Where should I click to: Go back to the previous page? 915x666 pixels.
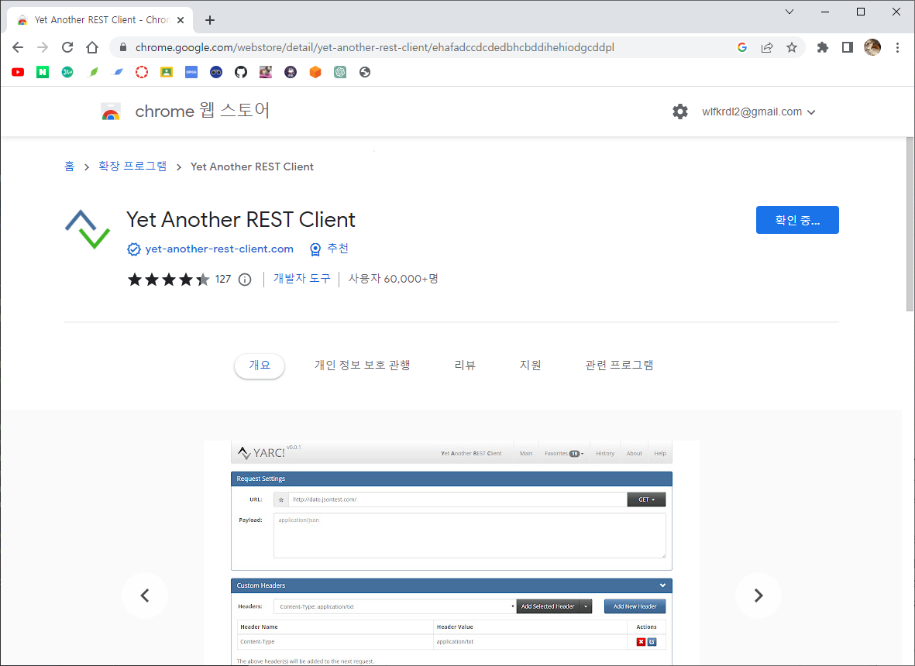click(18, 47)
